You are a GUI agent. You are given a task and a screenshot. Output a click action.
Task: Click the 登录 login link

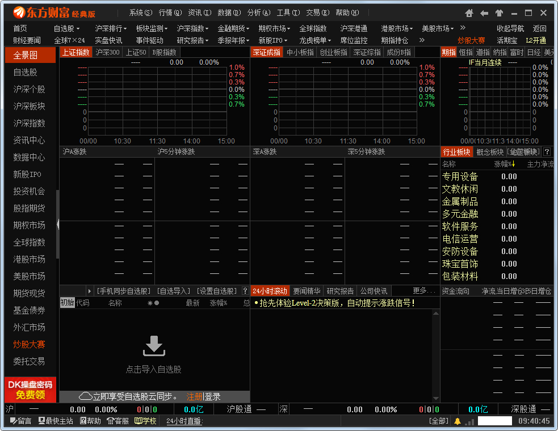(212, 396)
